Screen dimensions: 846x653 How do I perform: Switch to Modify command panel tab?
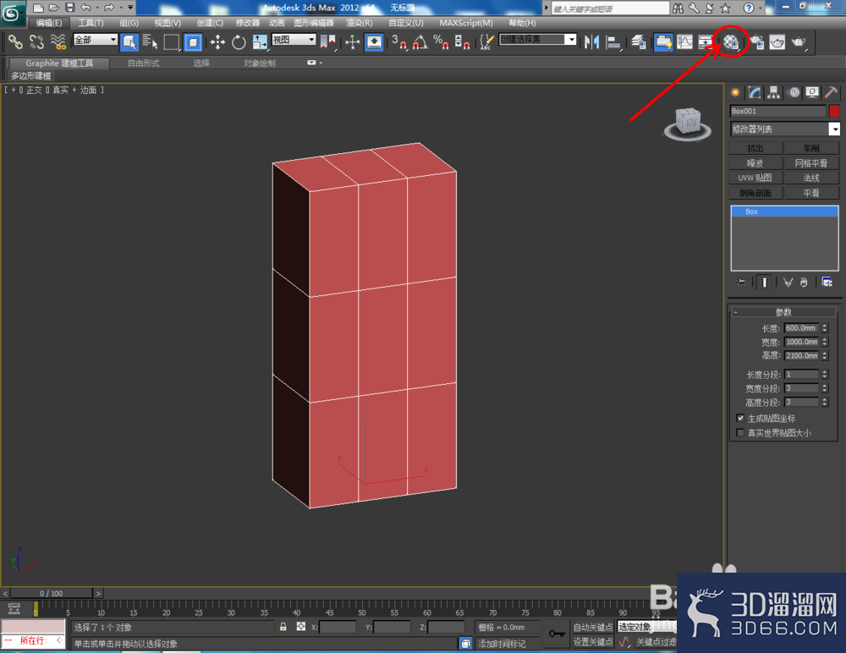(x=755, y=93)
